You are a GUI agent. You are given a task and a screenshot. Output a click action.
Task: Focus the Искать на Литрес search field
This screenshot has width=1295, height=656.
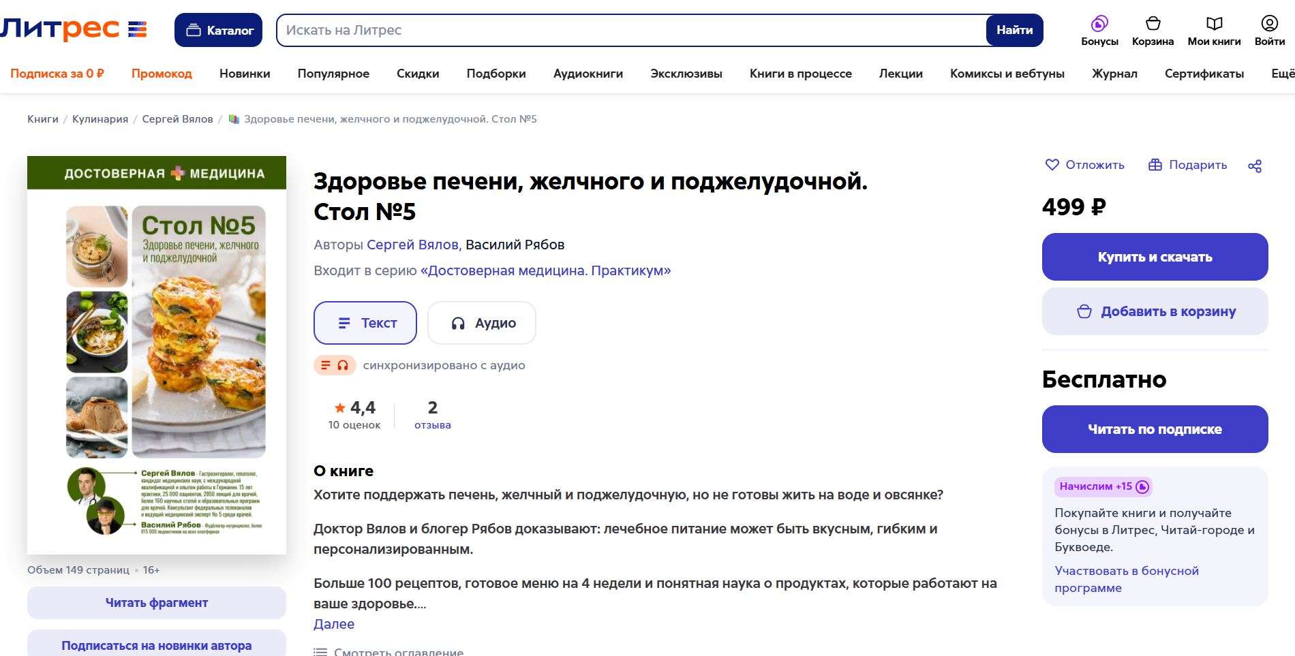pos(632,30)
